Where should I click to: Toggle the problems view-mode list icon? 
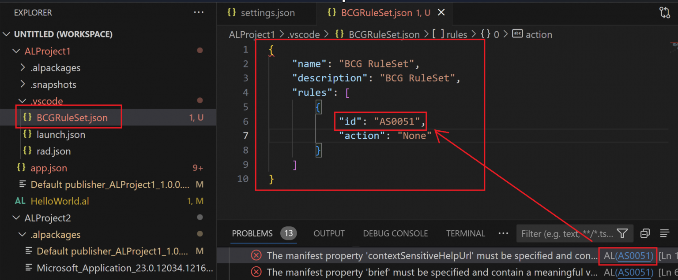click(665, 233)
